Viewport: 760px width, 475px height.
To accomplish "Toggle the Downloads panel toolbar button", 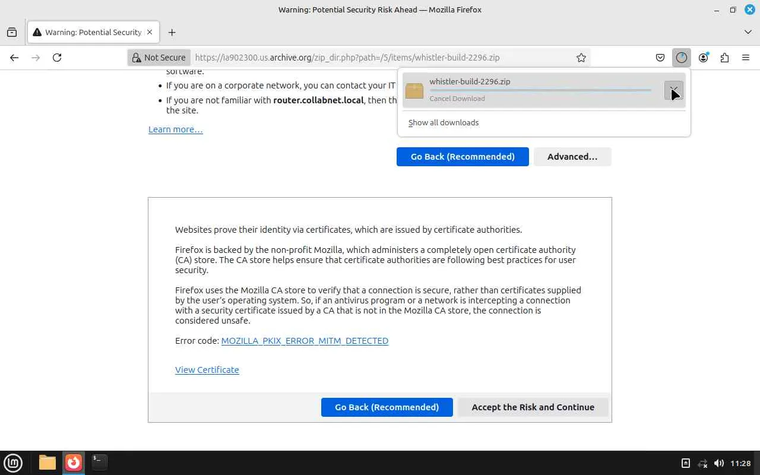I will click(682, 58).
